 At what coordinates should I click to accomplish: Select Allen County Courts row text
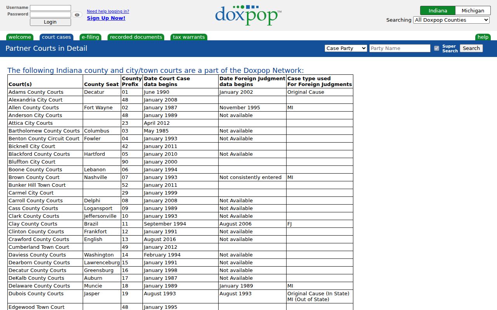click(34, 108)
